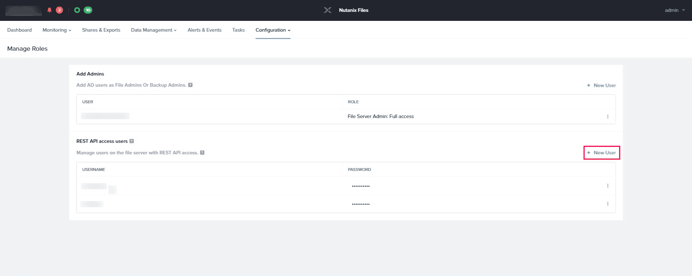
Task: Click the REST API access users title
Action: coord(102,141)
